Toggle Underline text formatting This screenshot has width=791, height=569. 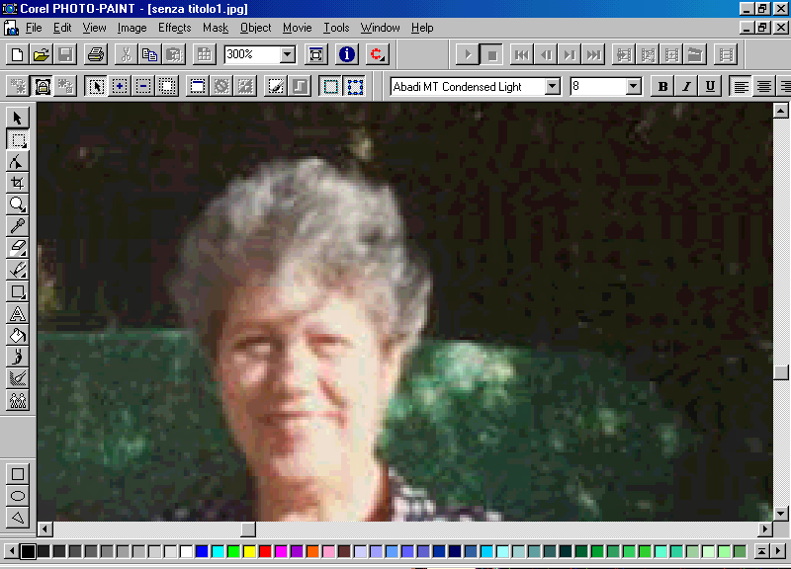click(x=709, y=87)
